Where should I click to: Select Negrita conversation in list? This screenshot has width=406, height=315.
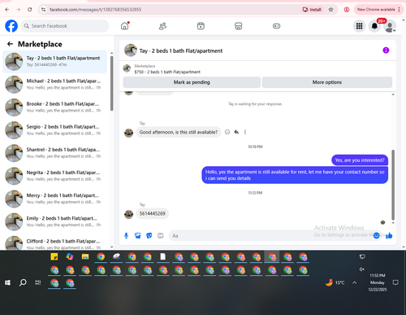tap(54, 176)
